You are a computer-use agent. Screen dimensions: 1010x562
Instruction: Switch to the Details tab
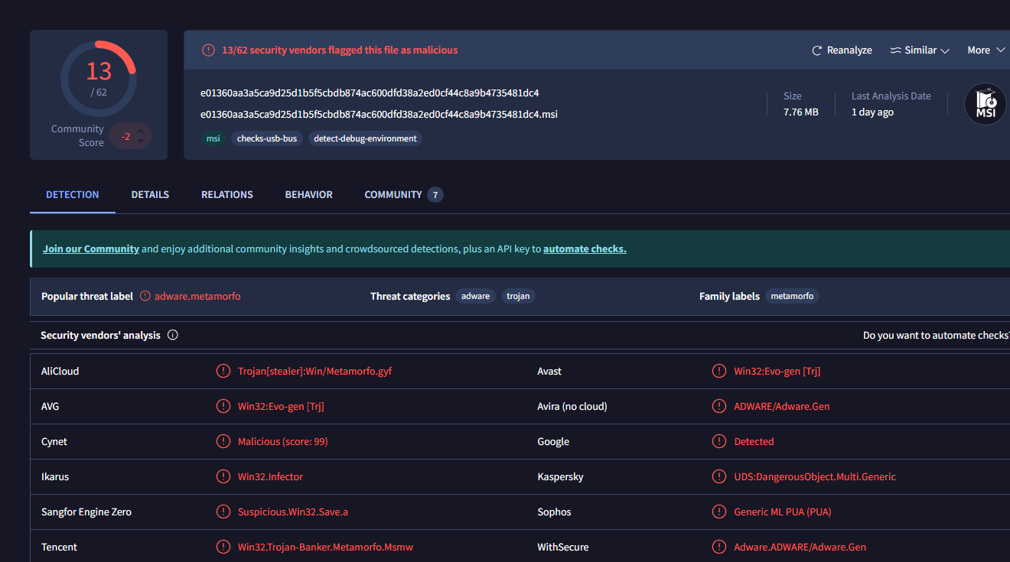[150, 195]
